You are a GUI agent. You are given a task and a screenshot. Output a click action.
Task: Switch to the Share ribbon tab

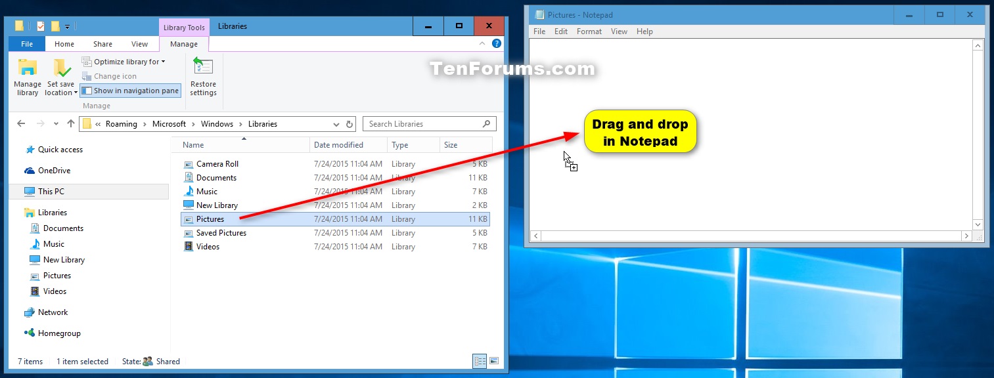pyautogui.click(x=102, y=43)
